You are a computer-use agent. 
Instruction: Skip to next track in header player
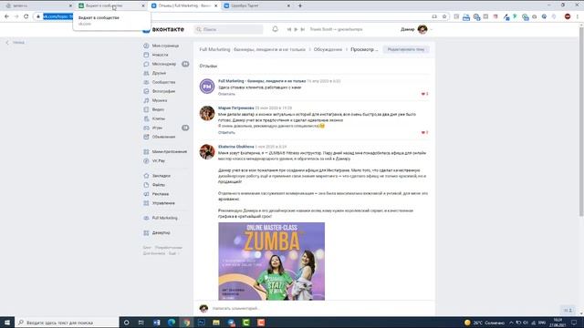click(x=303, y=29)
